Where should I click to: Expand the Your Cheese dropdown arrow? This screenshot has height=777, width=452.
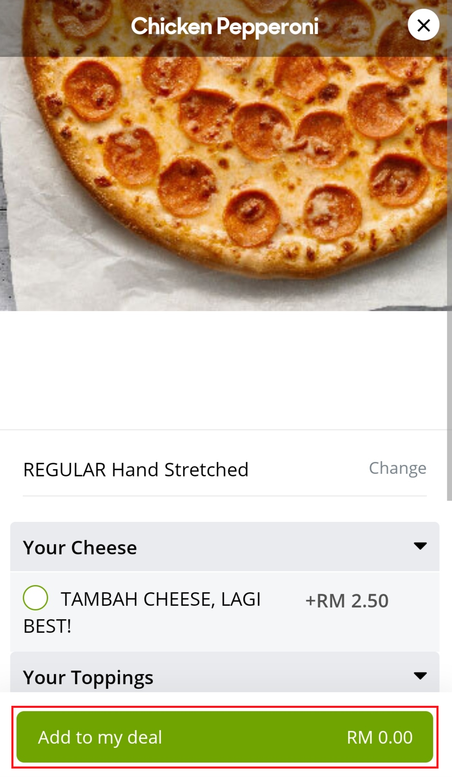click(420, 546)
